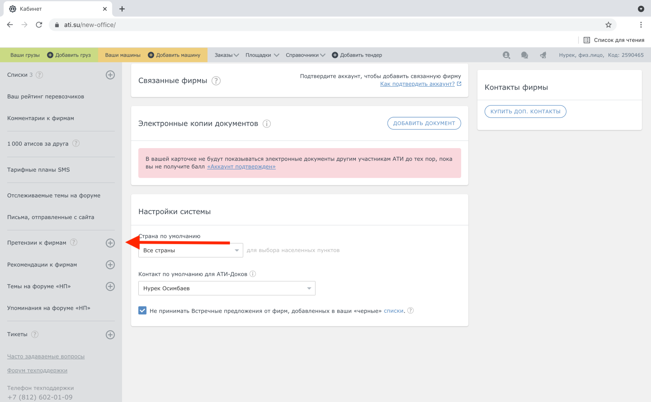Click plus icon next to Темы на форуме «НП»

pyautogui.click(x=110, y=287)
